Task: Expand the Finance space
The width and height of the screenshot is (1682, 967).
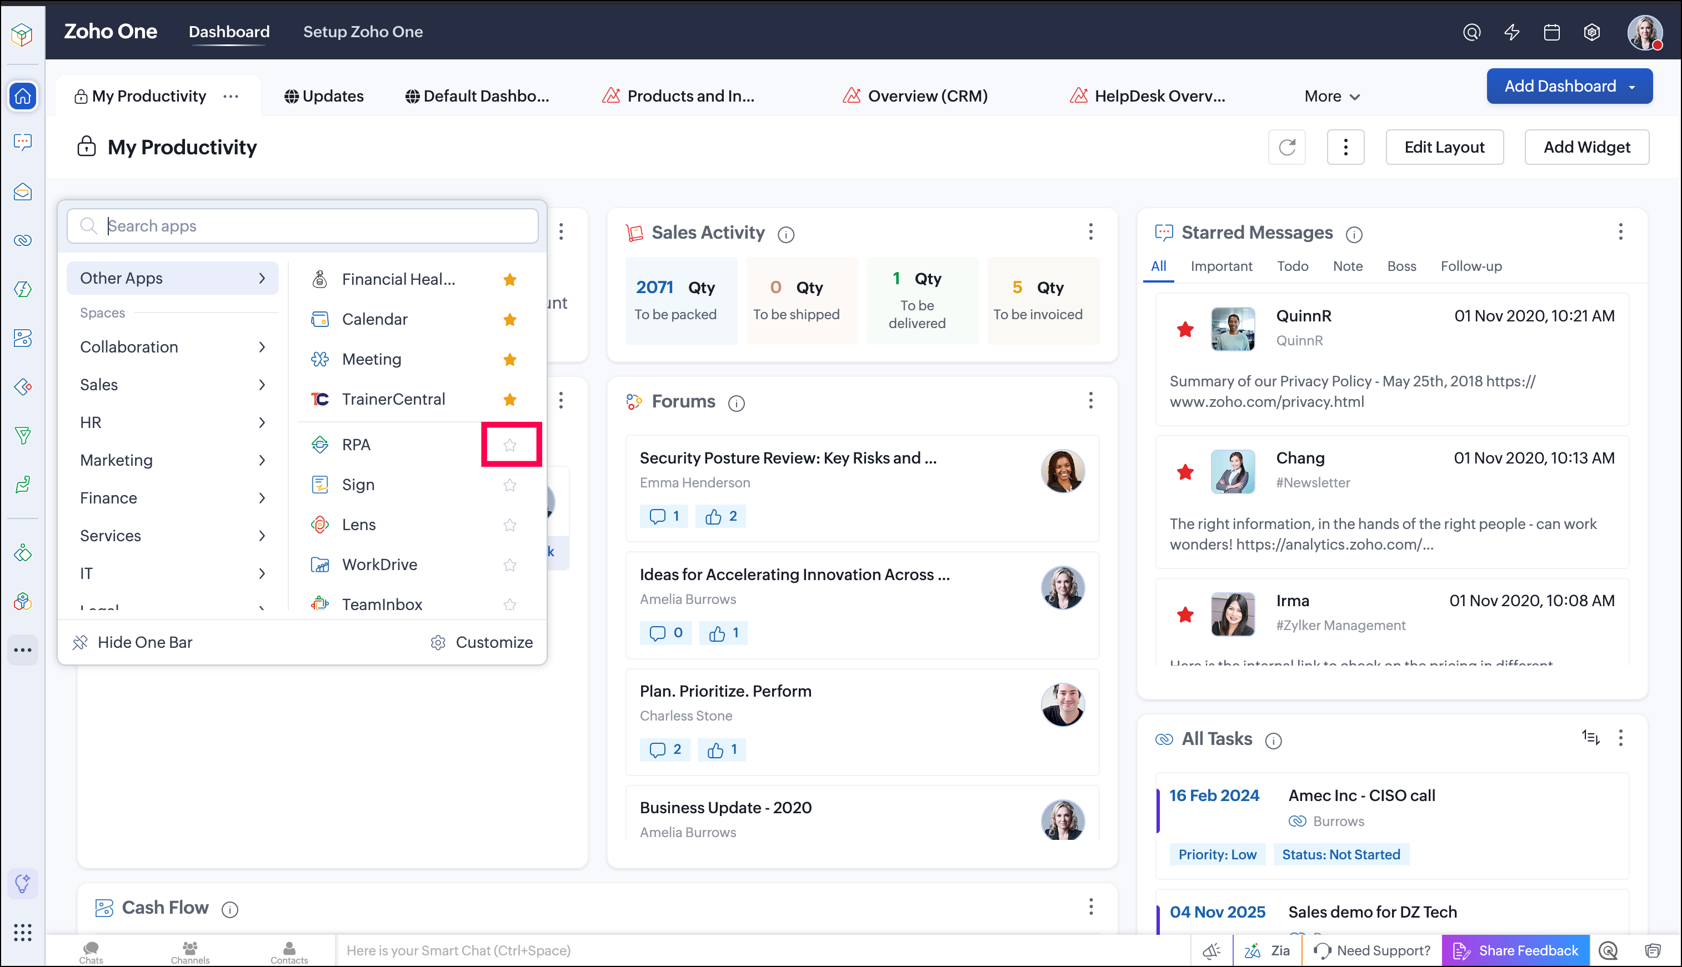Action: point(173,499)
